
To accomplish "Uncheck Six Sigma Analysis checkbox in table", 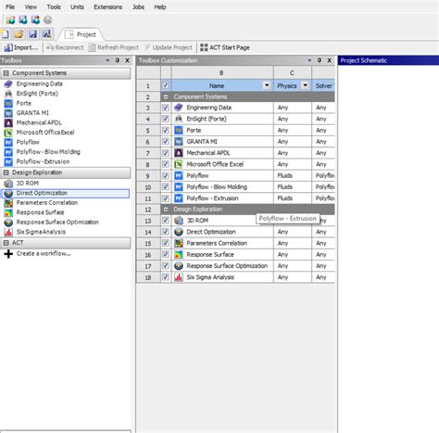I will point(166,277).
